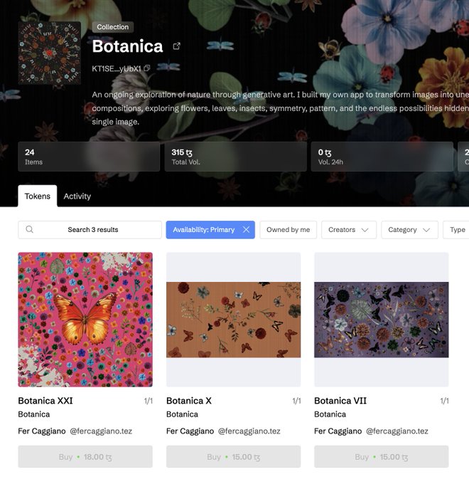Image resolution: width=469 pixels, height=484 pixels.
Task: Click the Botanica collection heading
Action: 127,46
